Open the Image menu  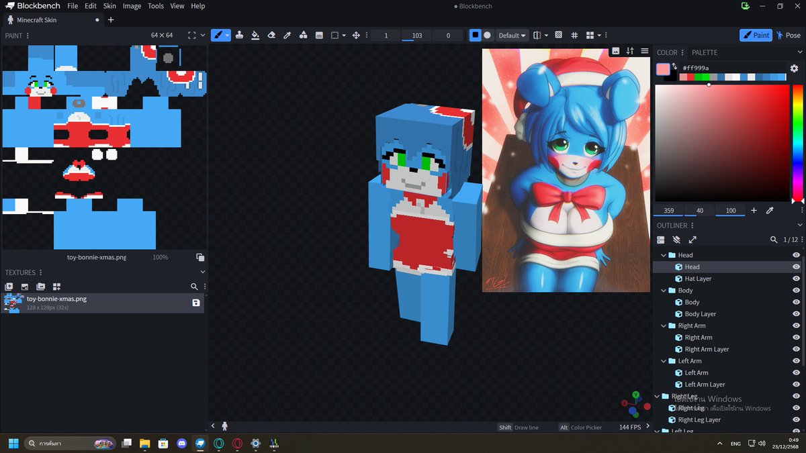[x=132, y=6]
